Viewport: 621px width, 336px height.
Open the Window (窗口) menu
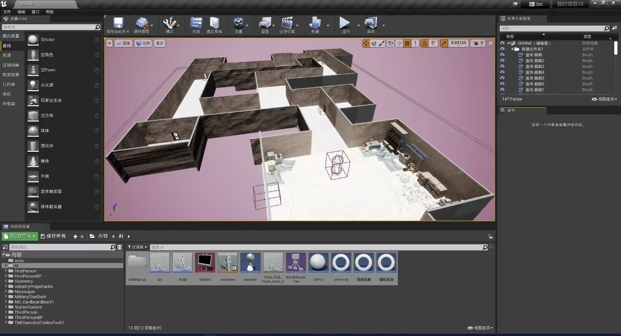35,12
